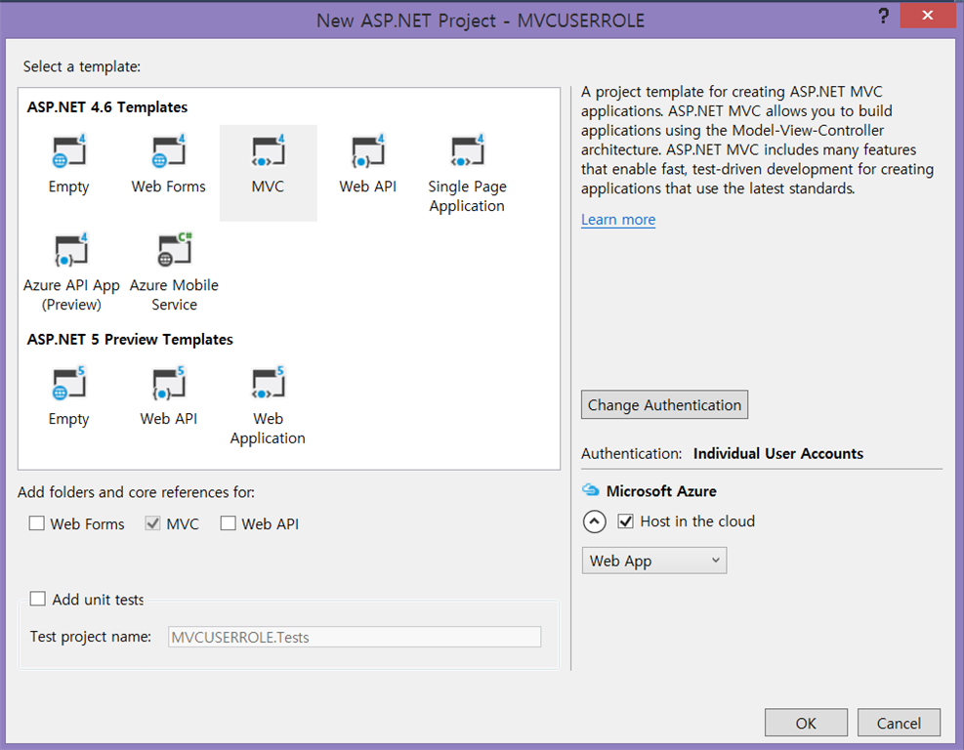Enable the Web Forms core references checkbox
The width and height of the screenshot is (964, 750).
pos(37,523)
